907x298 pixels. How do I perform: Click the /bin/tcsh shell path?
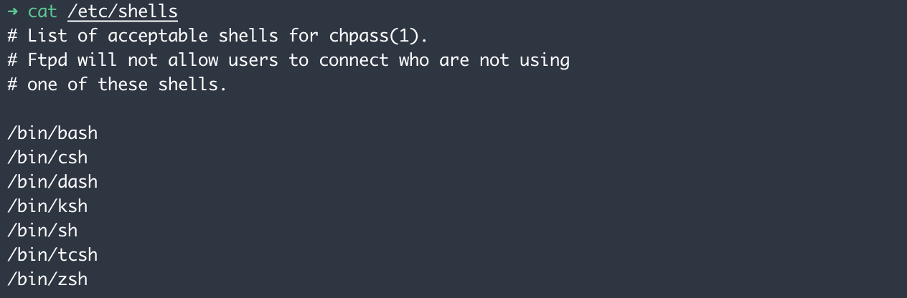(52, 255)
